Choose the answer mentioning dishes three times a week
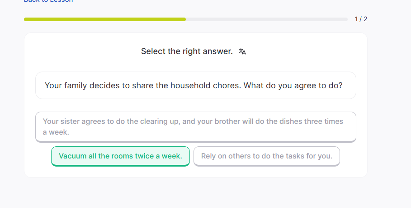Image resolution: width=411 pixels, height=208 pixels. tap(195, 127)
